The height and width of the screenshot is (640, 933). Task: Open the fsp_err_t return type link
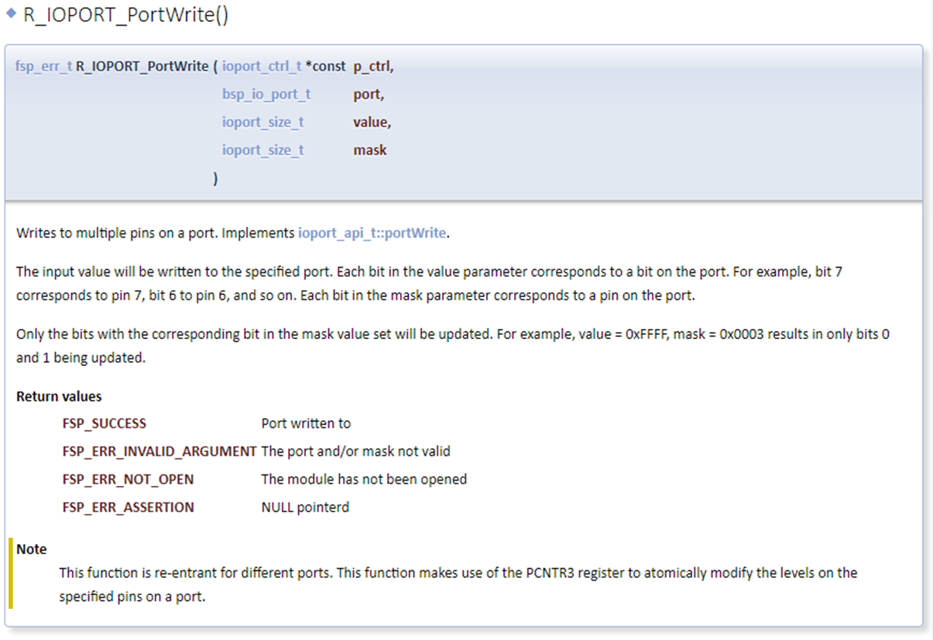click(x=43, y=67)
